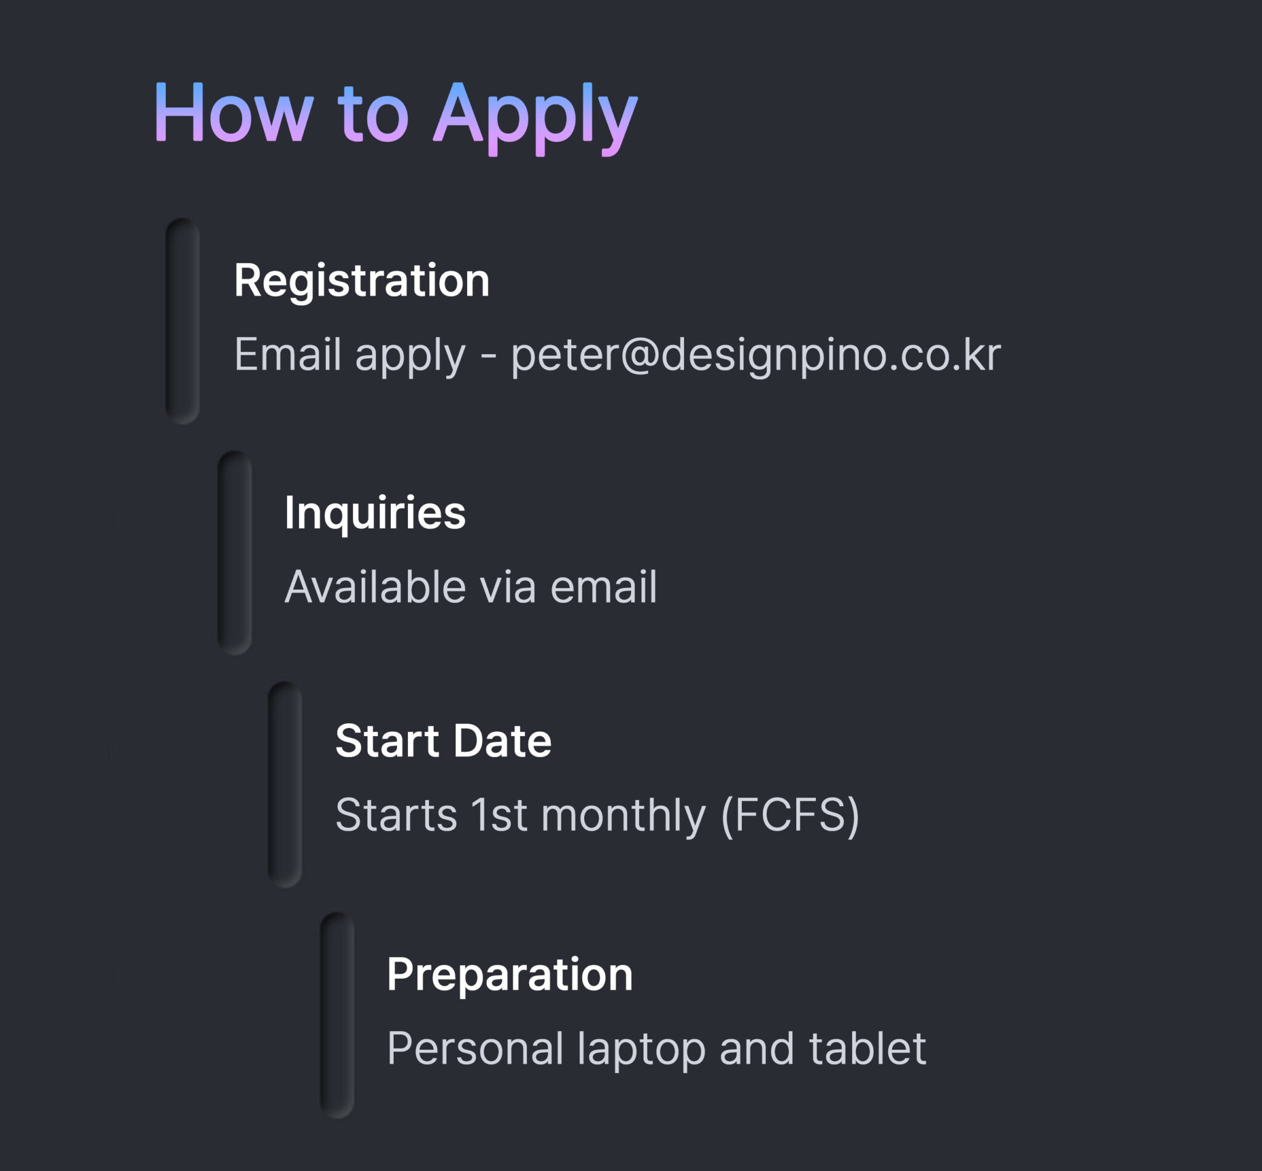Click the word "How" in the heading
This screenshot has width=1262, height=1171.
(234, 113)
